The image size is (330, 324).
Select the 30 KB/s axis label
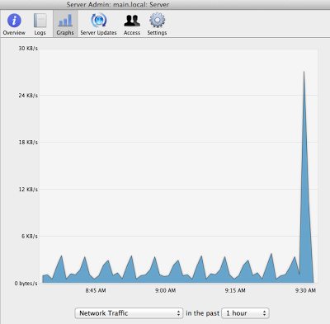pos(28,49)
